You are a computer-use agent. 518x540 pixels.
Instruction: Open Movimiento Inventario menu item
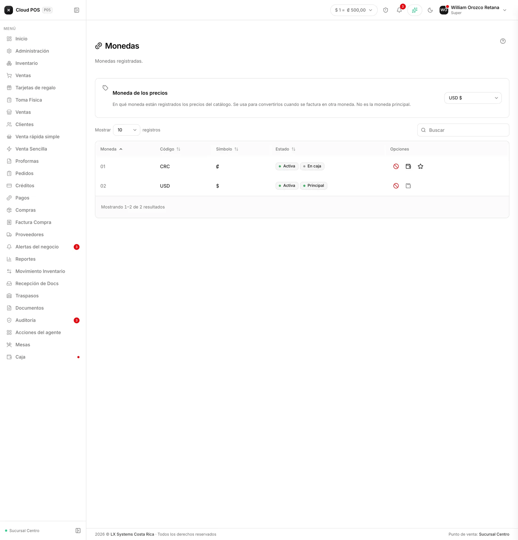(x=43, y=271)
